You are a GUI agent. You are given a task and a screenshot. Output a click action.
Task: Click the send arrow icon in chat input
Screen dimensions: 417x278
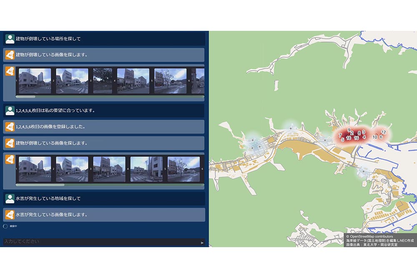point(202,243)
